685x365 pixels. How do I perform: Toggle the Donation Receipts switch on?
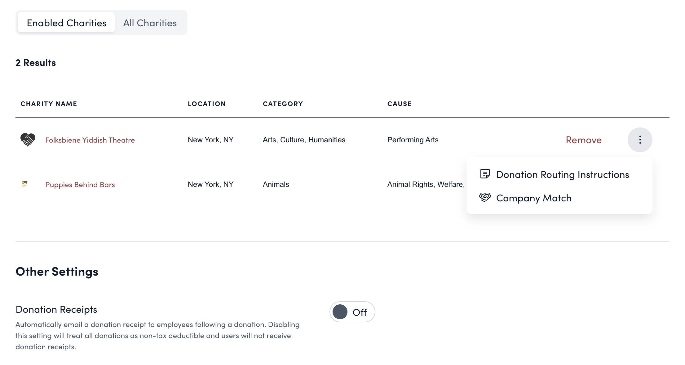pyautogui.click(x=352, y=312)
